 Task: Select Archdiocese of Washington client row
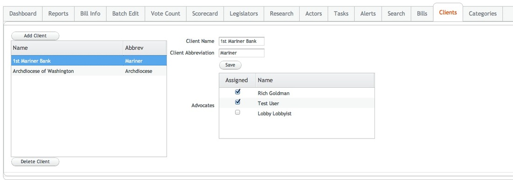coord(89,71)
